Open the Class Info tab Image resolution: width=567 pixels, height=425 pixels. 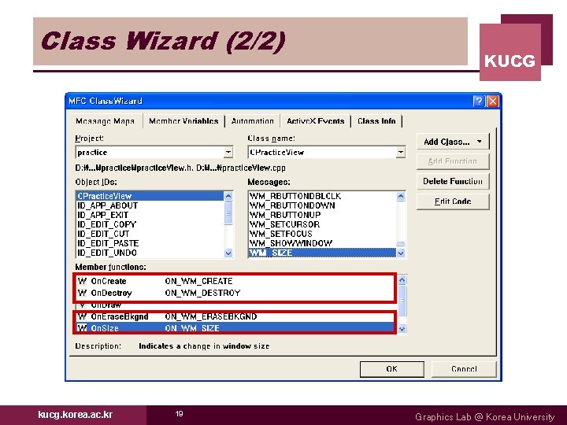click(x=376, y=121)
